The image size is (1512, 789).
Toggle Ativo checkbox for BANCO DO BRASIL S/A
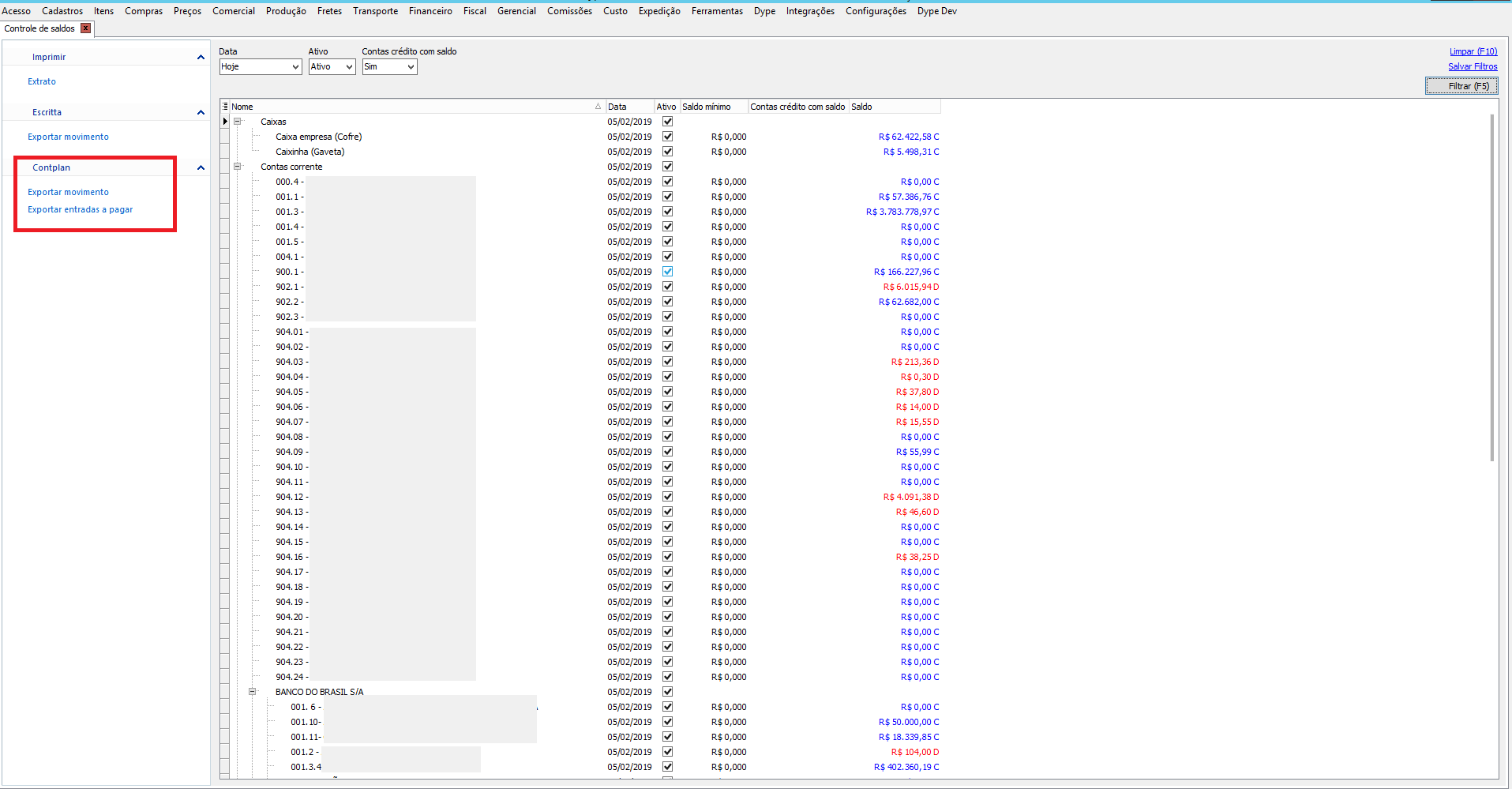coord(667,692)
